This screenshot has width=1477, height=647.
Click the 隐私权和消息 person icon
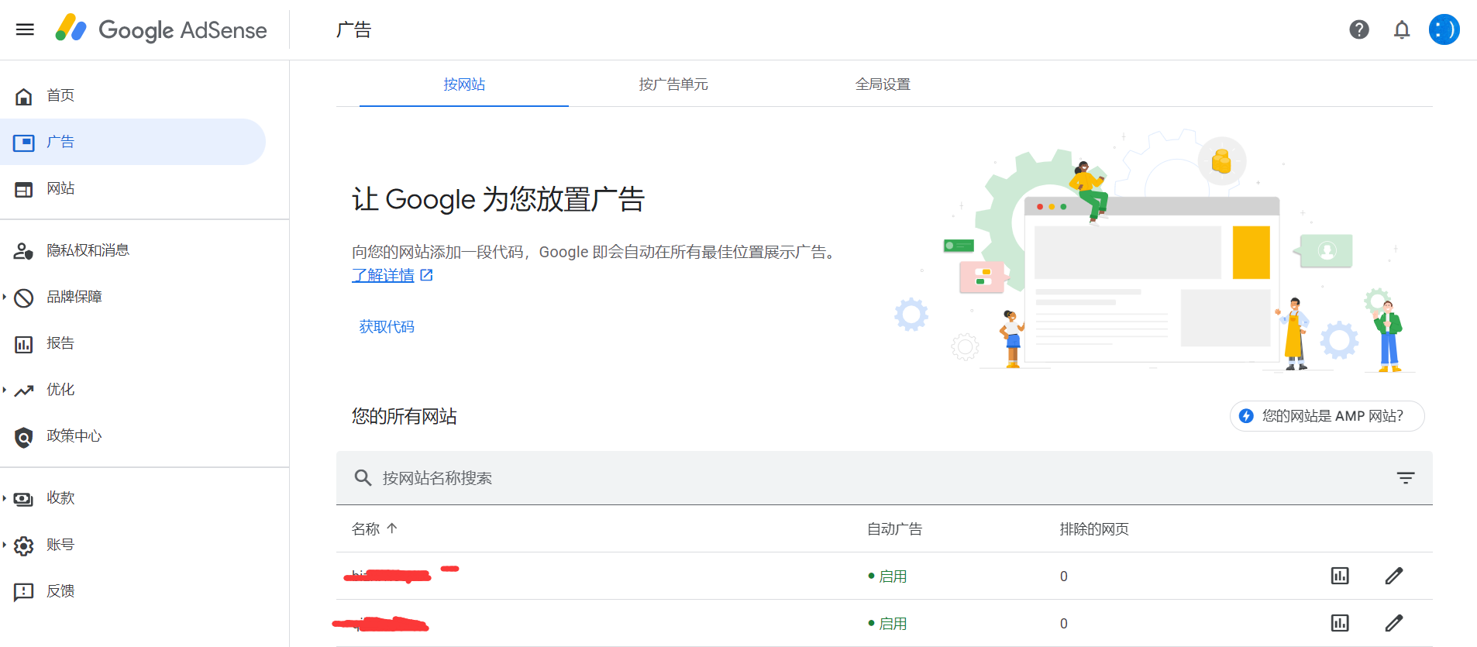point(24,251)
